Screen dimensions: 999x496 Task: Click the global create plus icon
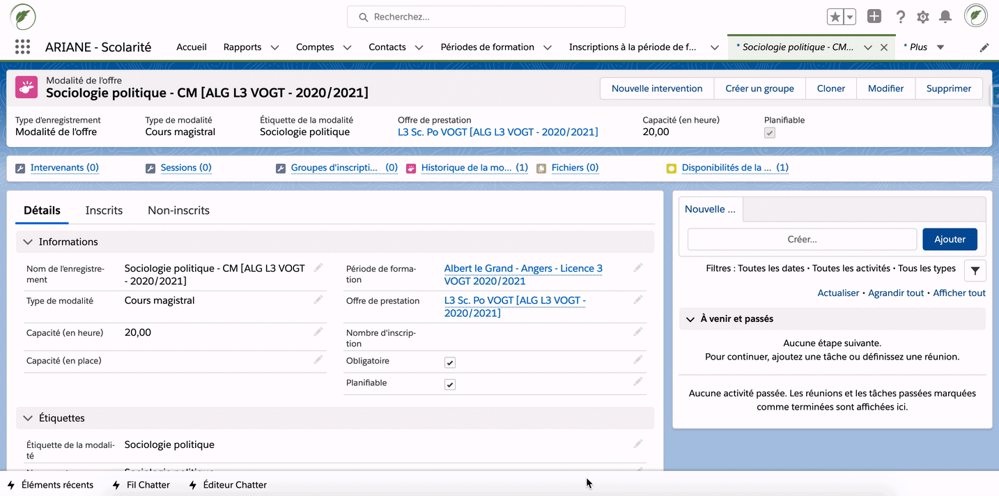874,17
